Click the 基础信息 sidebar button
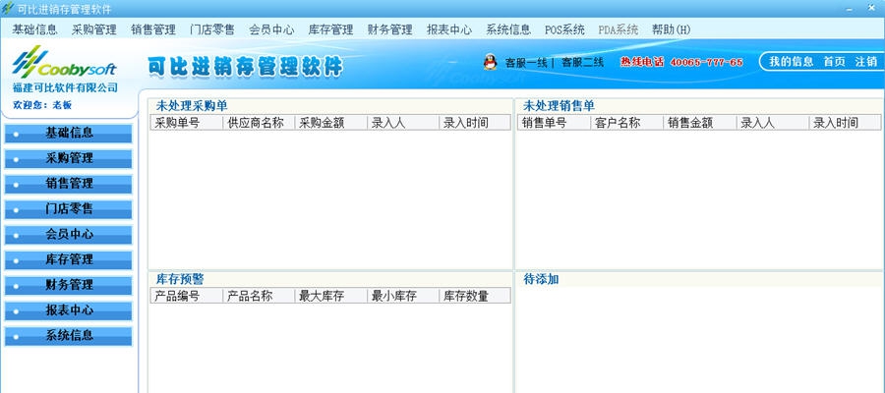 (x=68, y=134)
